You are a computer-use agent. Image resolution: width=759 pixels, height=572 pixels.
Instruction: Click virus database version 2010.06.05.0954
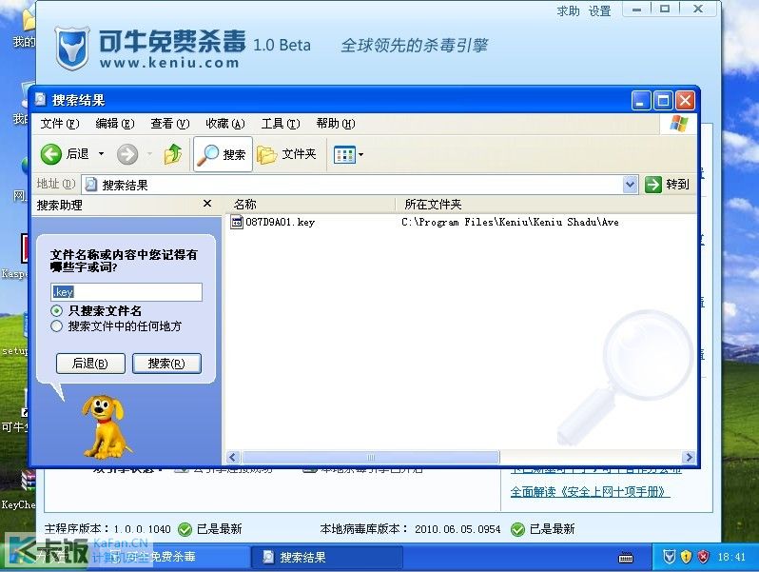click(x=457, y=529)
